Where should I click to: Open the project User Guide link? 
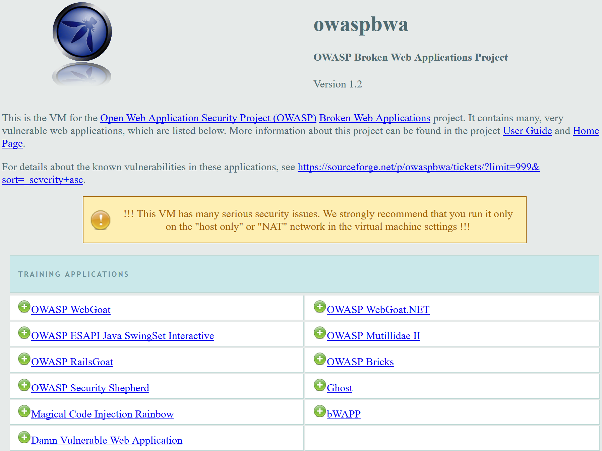[527, 131]
